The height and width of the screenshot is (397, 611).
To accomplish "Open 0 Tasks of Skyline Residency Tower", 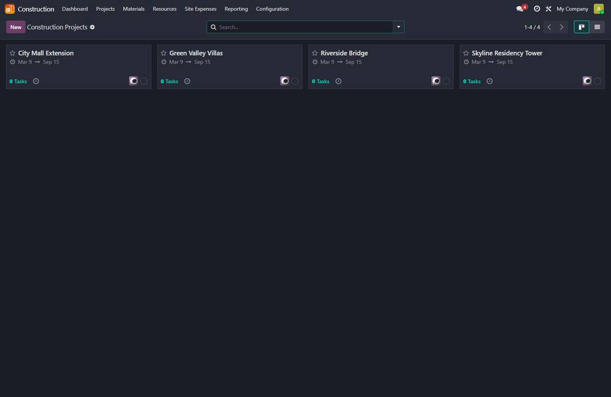I will 472,81.
